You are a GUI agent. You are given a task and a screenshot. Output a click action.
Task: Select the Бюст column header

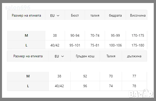pyautogui.click(x=75, y=15)
